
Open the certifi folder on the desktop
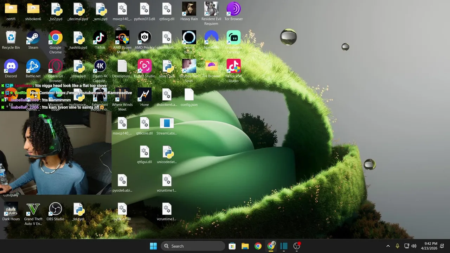[x=11, y=12]
